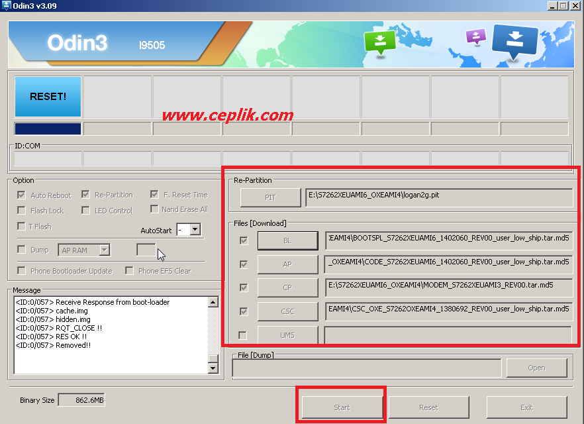
Task: Toggle the Auto Reboot checkbox
Action: click(22, 195)
